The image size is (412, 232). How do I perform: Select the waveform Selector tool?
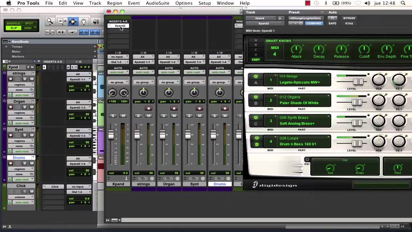72,22
